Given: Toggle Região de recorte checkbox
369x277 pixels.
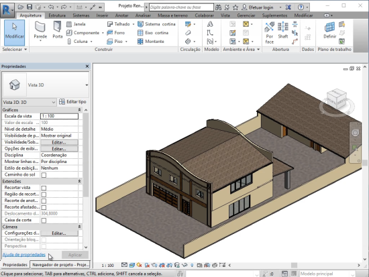Looking at the screenshot, I should pyautogui.click(x=44, y=195).
